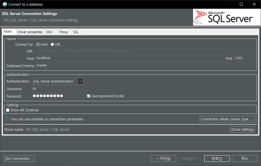The height and width of the screenshot is (166, 261).
Task: Click the disabled JDBC URL field
Action: [x=145, y=51]
